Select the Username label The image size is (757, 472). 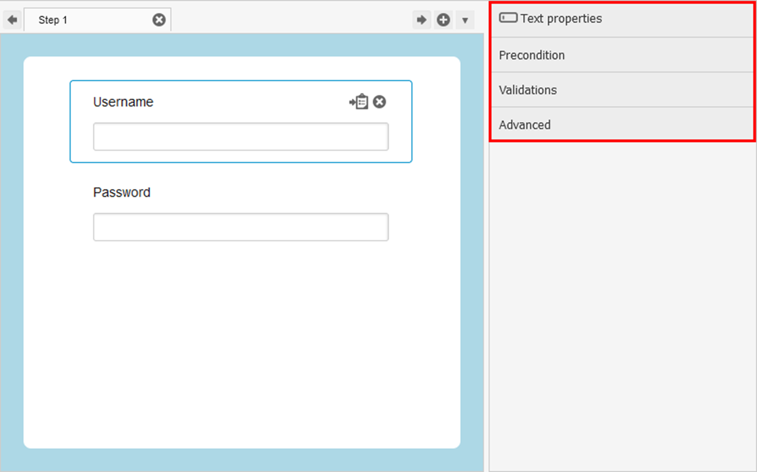click(123, 102)
